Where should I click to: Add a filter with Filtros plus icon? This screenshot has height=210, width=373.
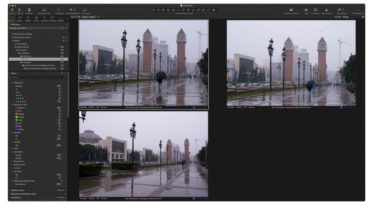point(62,73)
